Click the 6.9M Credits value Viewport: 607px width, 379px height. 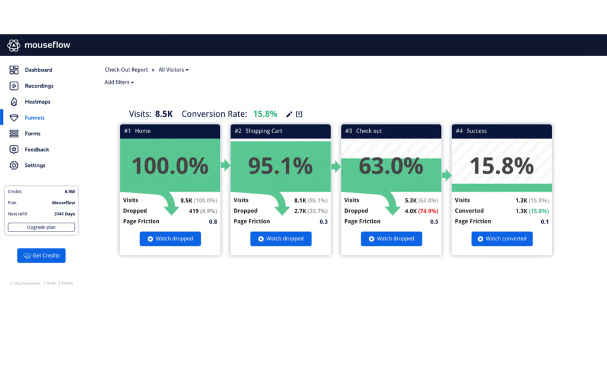(x=70, y=191)
